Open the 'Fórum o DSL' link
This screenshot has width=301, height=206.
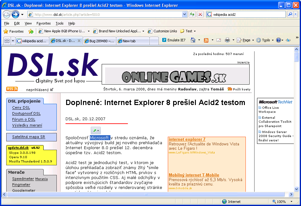24,119
